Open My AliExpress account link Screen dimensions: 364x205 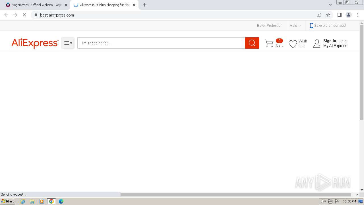click(335, 46)
